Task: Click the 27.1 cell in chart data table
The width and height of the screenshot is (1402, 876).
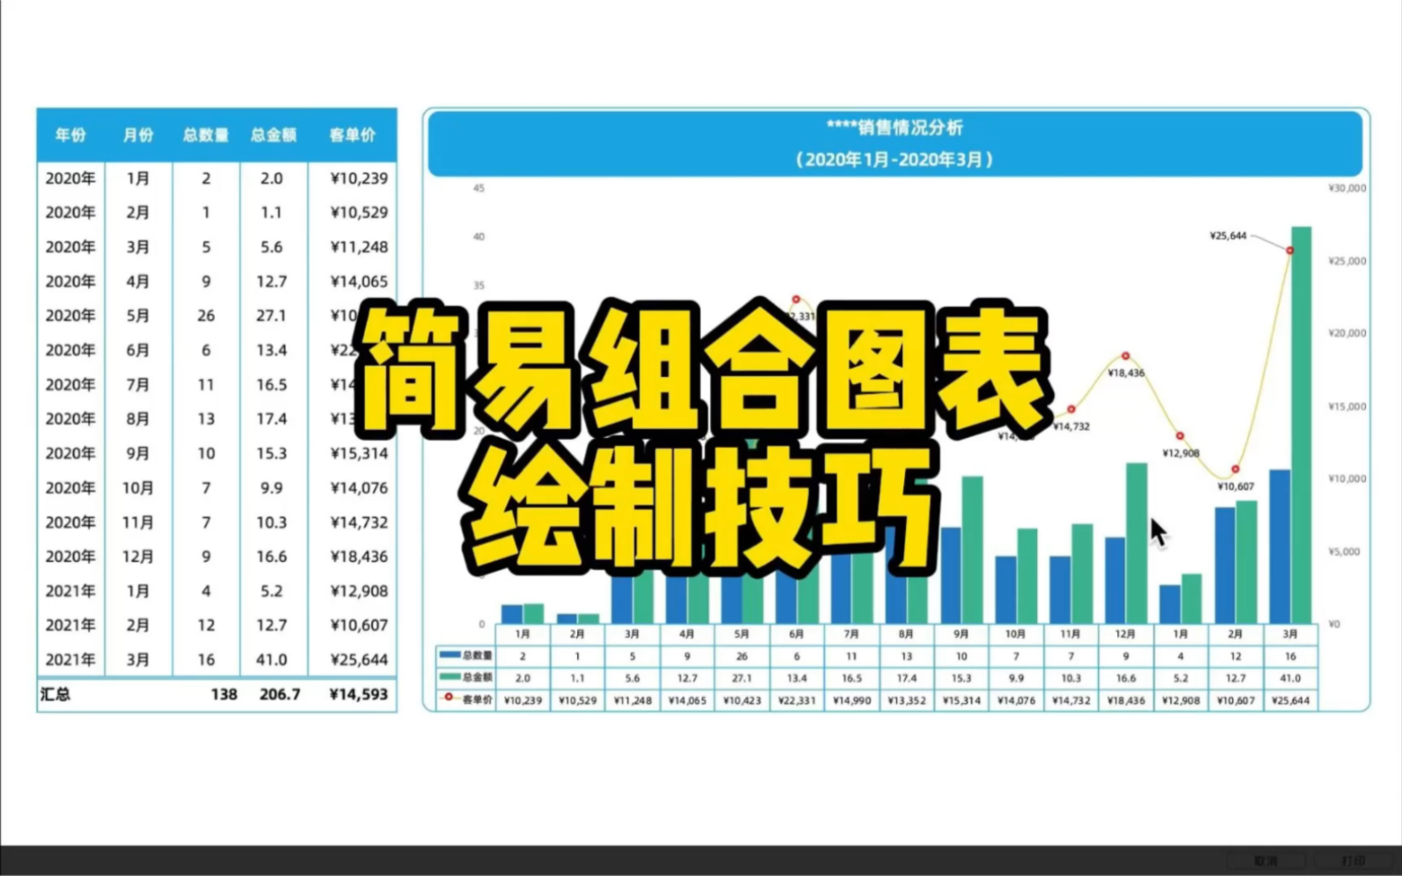Action: click(742, 679)
